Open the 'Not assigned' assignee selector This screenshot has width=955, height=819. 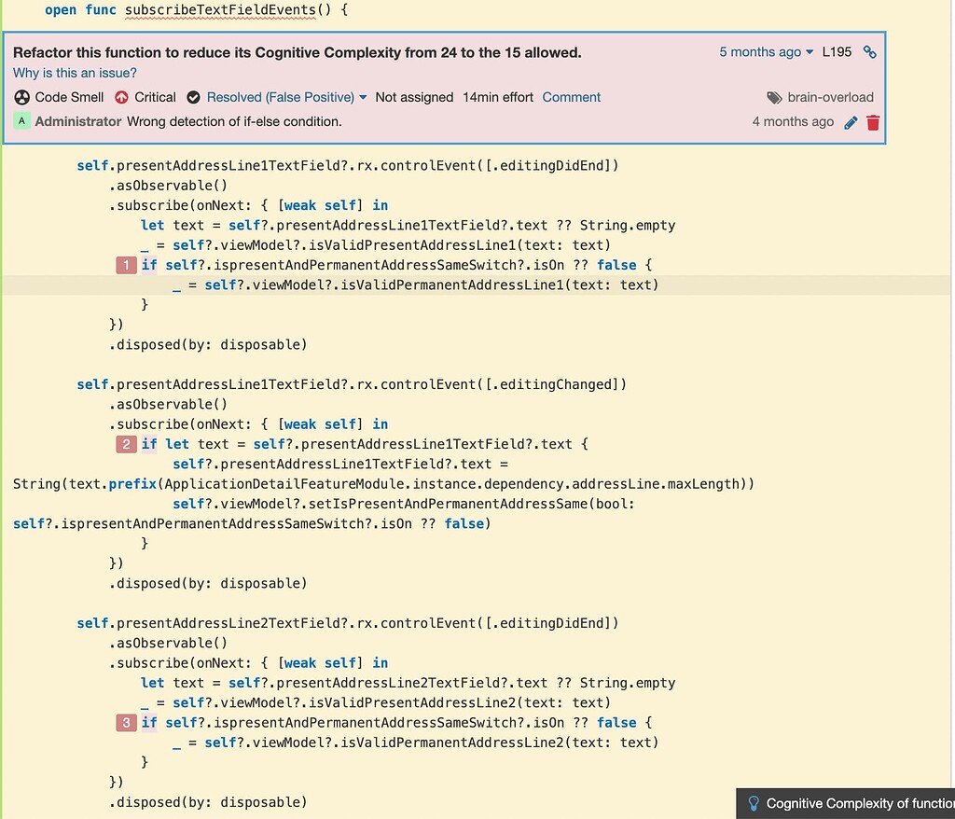coord(414,97)
